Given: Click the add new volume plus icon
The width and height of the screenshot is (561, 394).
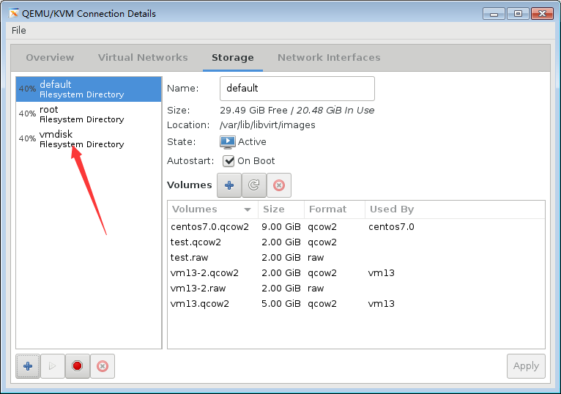Looking at the screenshot, I should (x=229, y=185).
